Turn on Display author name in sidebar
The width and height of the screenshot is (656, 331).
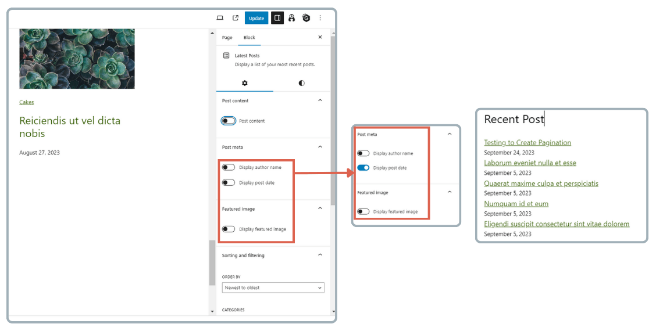coord(229,167)
